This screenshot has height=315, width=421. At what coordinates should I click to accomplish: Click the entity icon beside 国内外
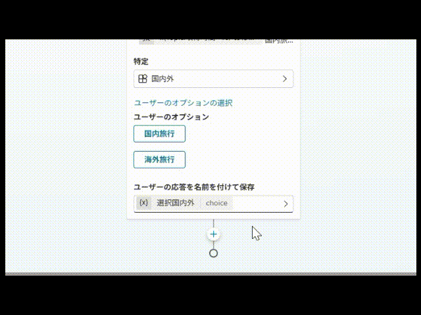click(143, 79)
